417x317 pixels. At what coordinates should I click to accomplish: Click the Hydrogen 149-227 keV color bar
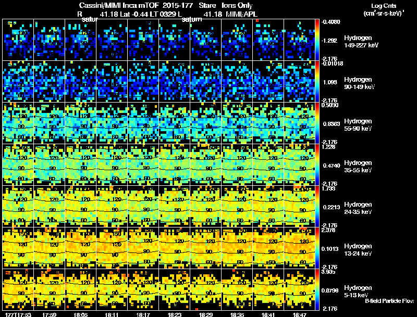[x=317, y=40]
